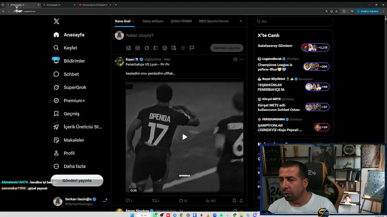Viewport: 387px width, 217px height.
Task: Launch SuperGrok from the sidebar
Action: [x=70, y=87]
